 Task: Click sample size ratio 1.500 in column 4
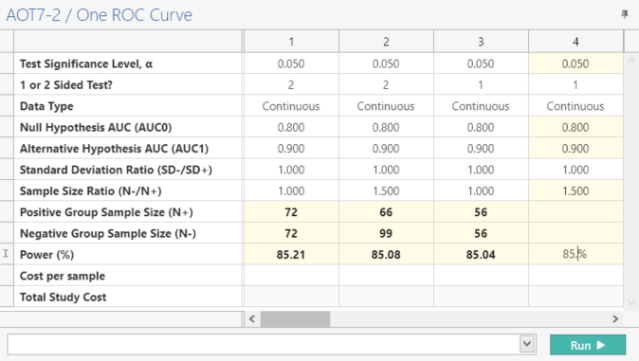tap(575, 191)
